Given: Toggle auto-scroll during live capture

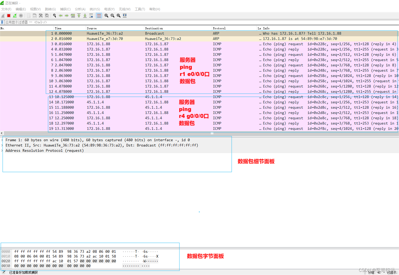Looking at the screenshot, I should (91, 16).
